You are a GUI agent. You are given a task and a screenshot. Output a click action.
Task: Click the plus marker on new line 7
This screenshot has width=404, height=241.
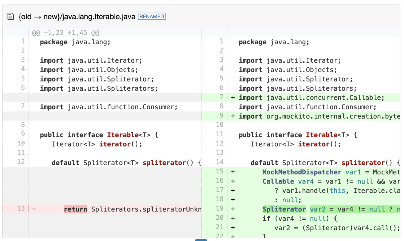[x=233, y=98]
